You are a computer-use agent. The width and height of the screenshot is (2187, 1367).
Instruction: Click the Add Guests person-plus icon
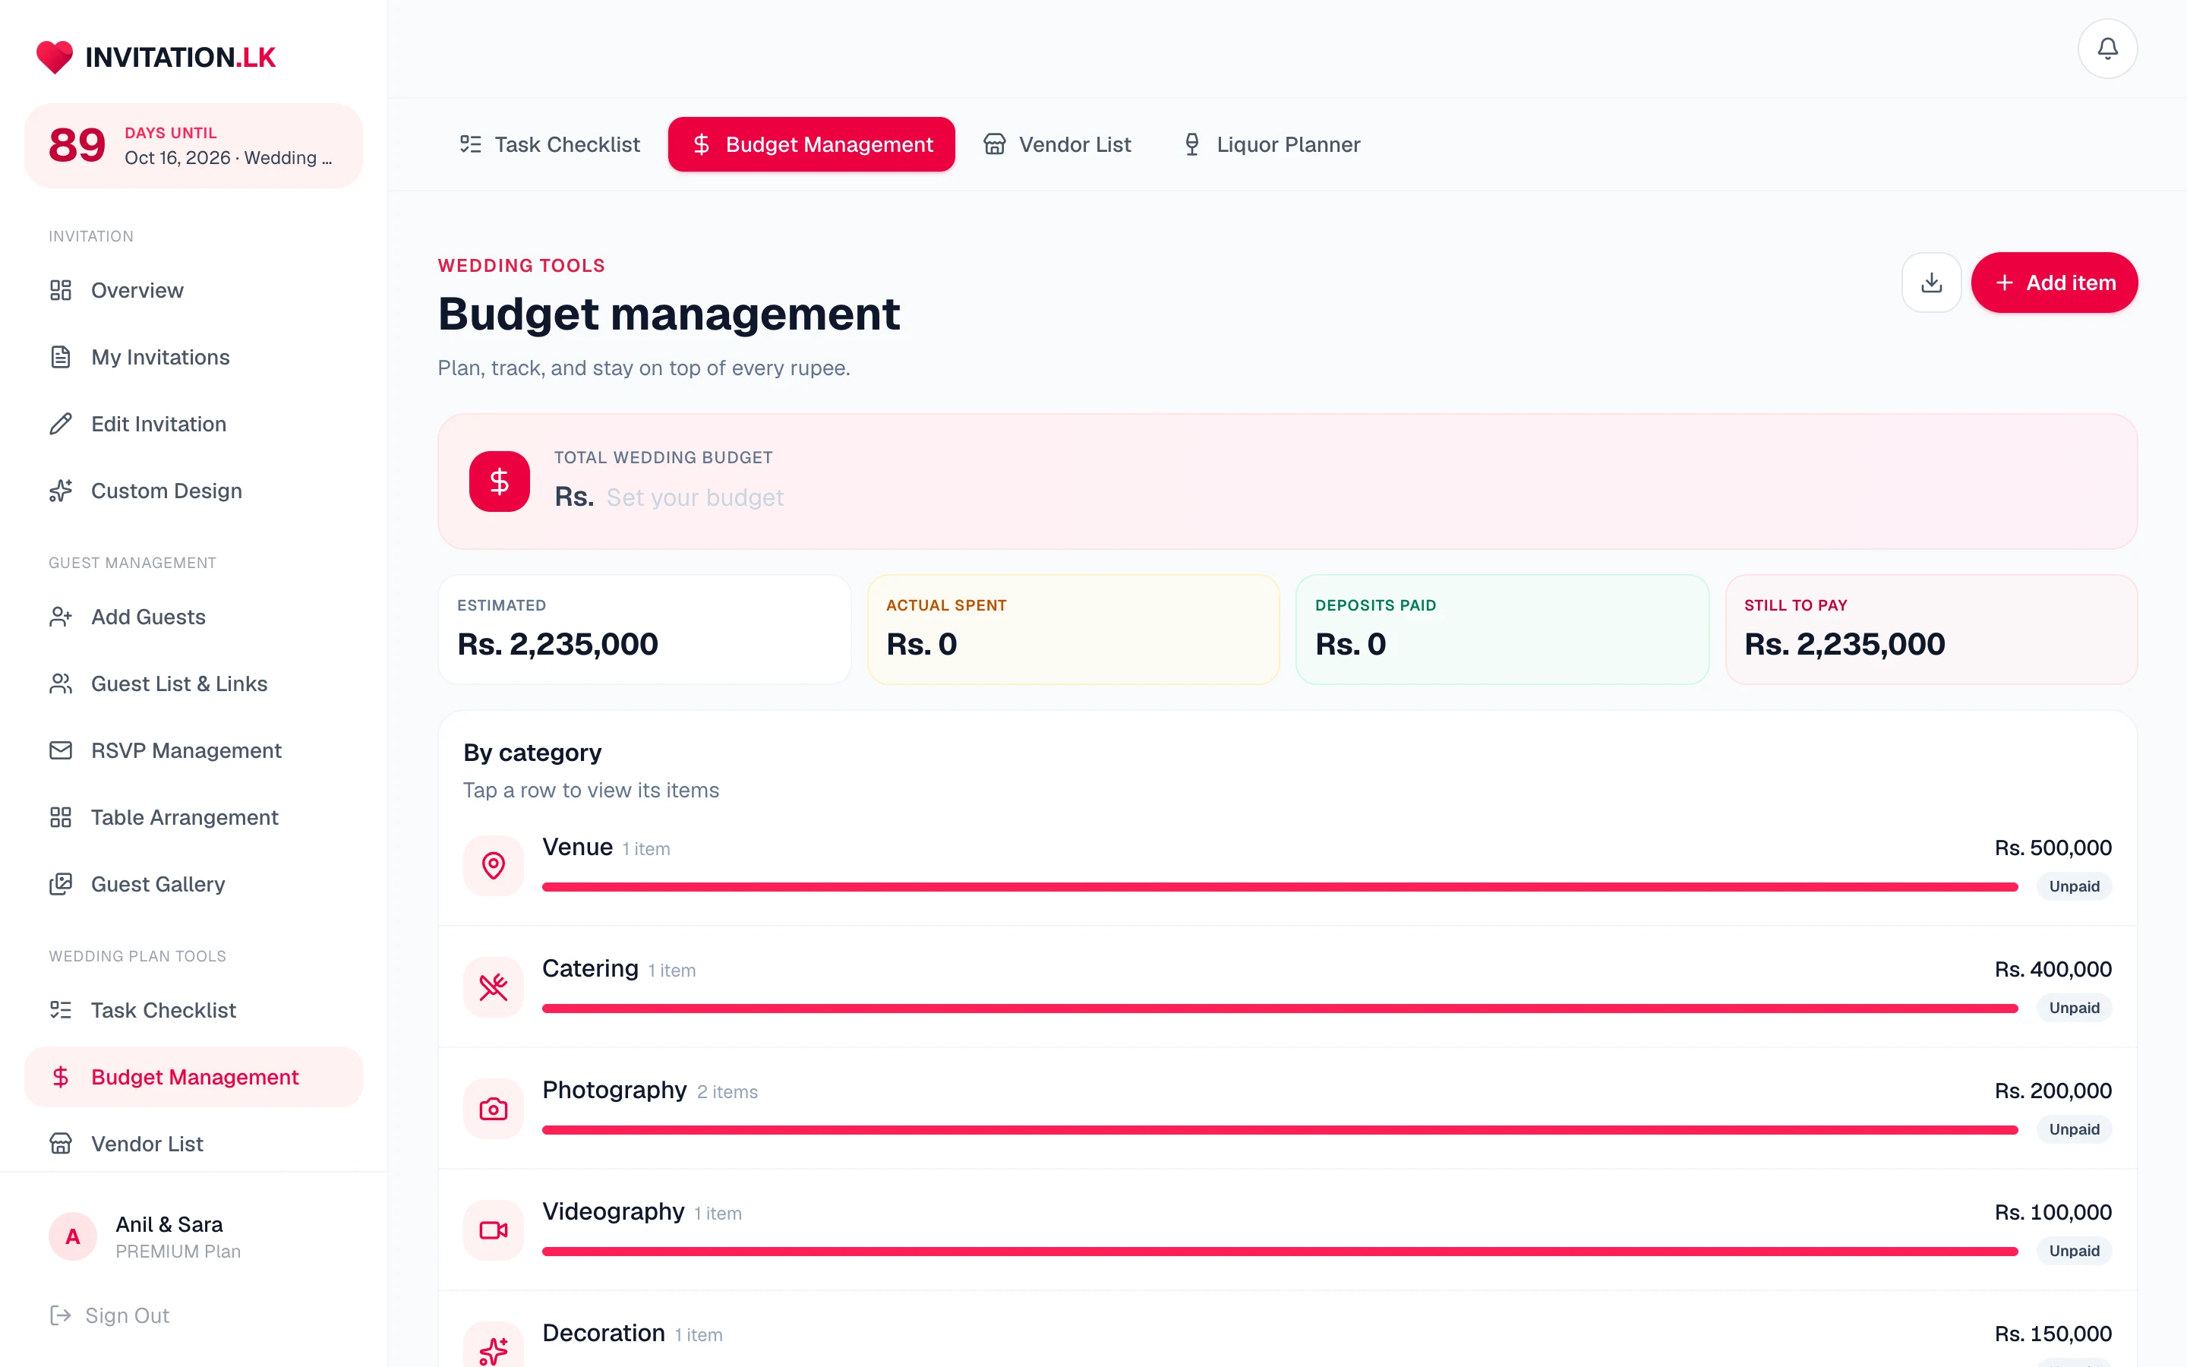coord(61,617)
